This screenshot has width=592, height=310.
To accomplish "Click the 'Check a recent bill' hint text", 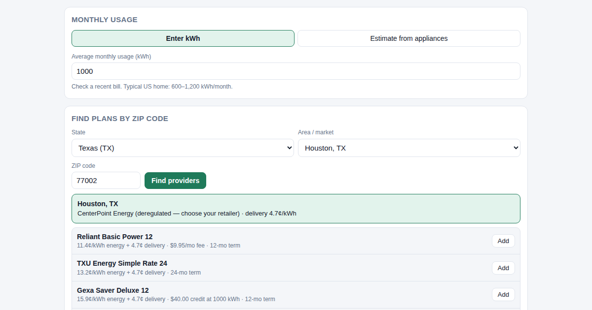I will pos(152,87).
